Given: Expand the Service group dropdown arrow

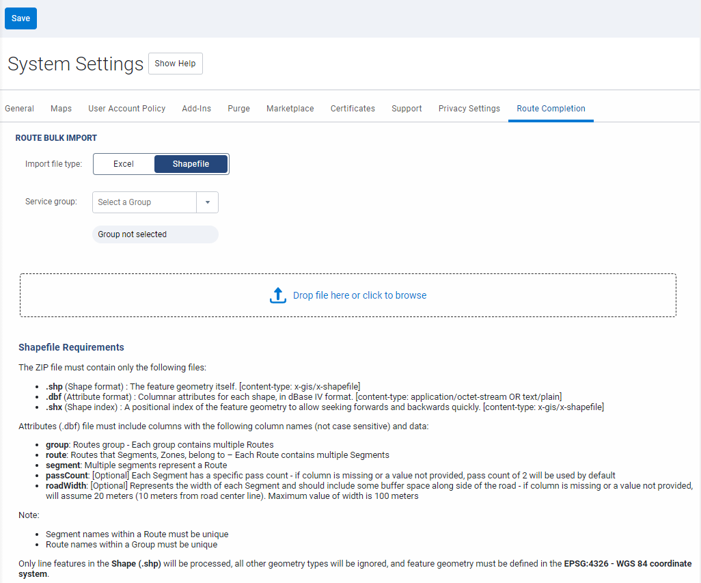Looking at the screenshot, I should [208, 202].
